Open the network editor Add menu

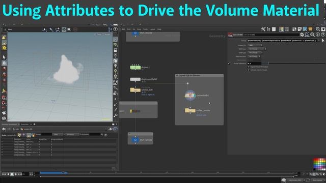[x=123, y=29]
